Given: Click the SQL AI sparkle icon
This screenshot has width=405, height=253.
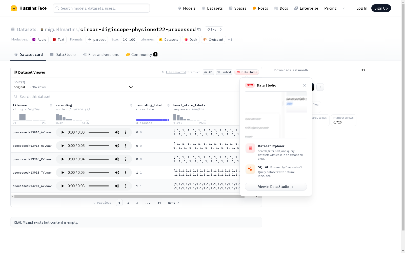Looking at the screenshot, I should click(x=250, y=169).
